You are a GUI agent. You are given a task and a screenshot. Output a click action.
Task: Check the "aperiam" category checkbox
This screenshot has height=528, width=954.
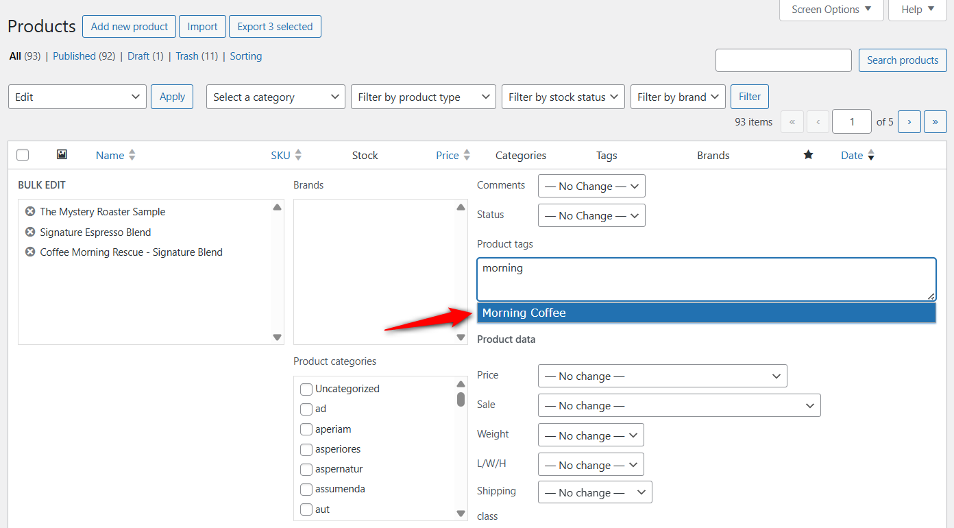pos(306,429)
